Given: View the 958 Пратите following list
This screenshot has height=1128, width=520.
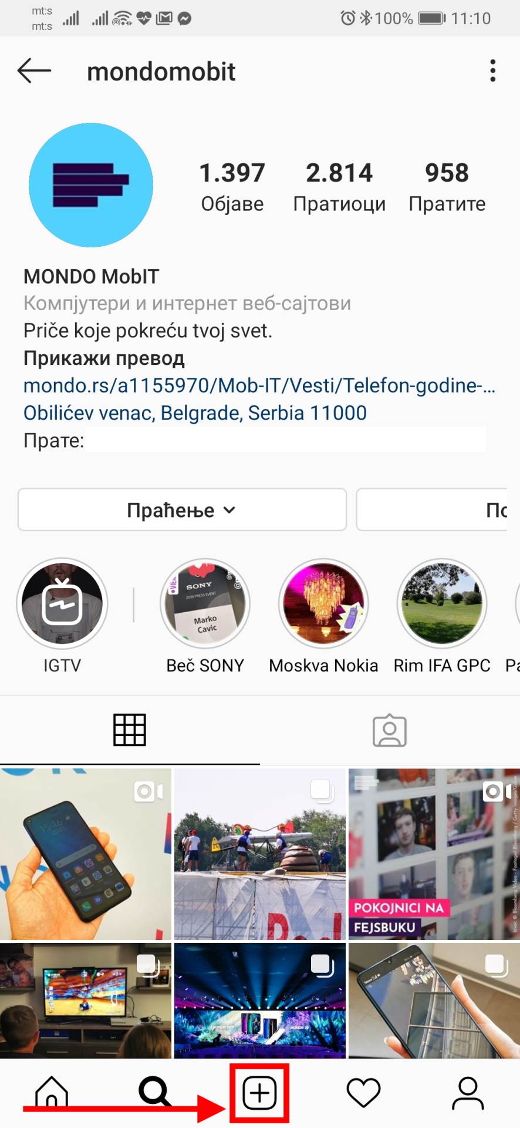Looking at the screenshot, I should coord(447,187).
